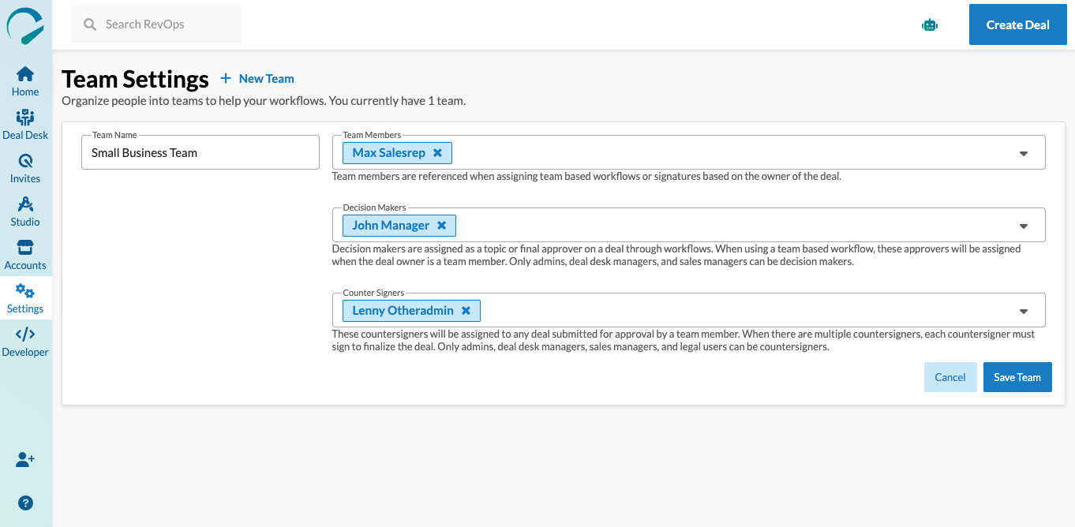This screenshot has height=527, width=1075.
Task: Click the invite user icon near the bottom
Action: 25,459
